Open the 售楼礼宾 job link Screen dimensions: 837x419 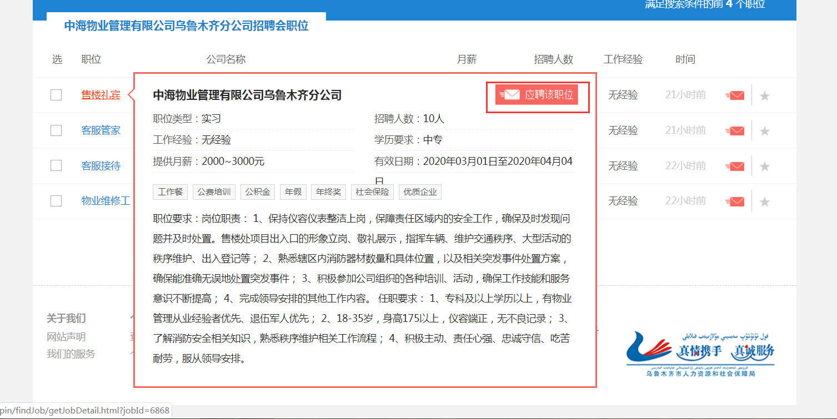coord(101,95)
